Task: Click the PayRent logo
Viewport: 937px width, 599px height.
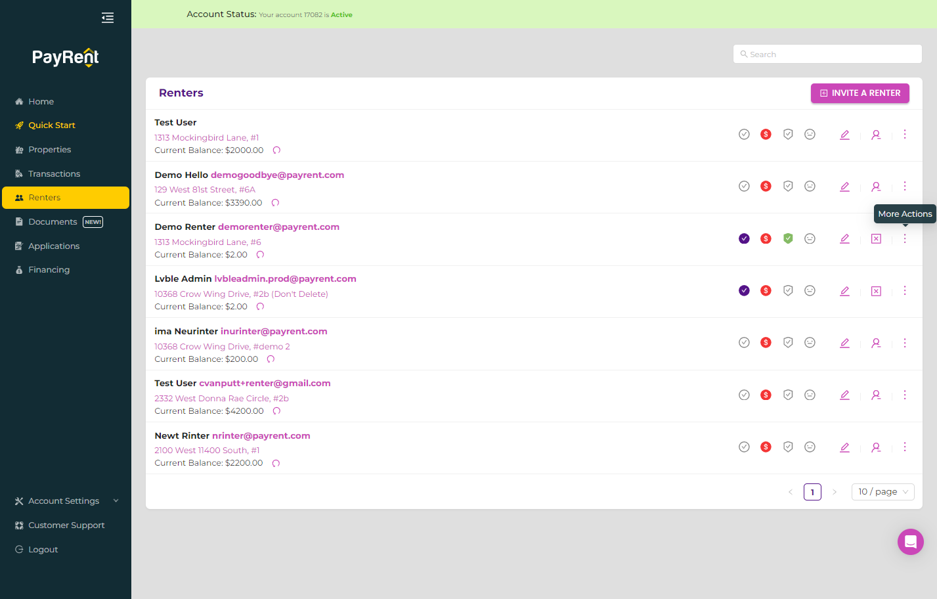Action: [66, 58]
